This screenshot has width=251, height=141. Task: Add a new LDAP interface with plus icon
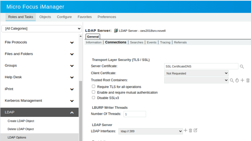(x=186, y=130)
